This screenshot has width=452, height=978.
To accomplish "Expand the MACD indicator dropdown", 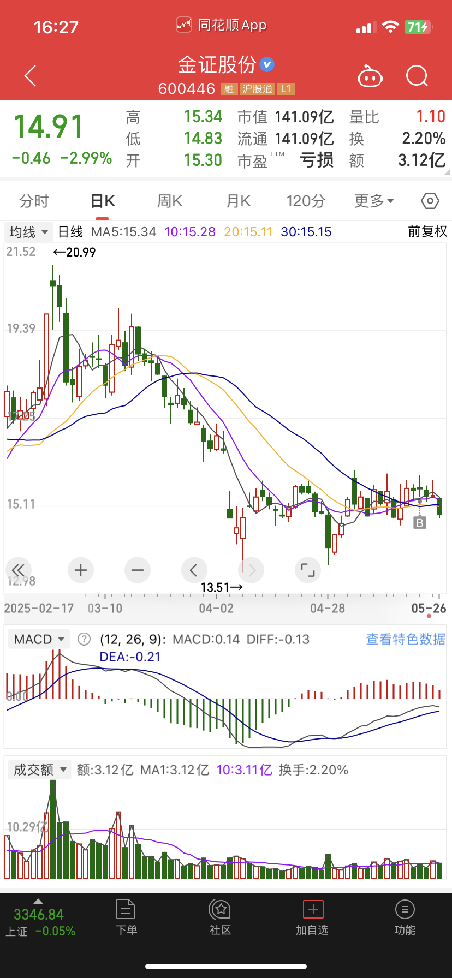I will (x=39, y=639).
